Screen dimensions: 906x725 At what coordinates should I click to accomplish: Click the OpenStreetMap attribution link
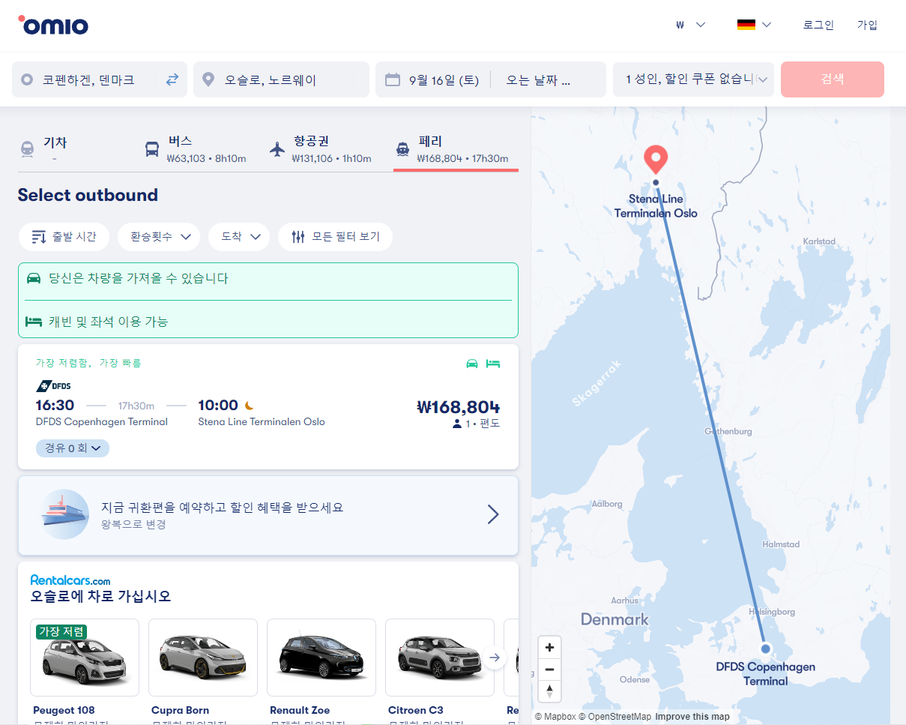[x=614, y=717]
